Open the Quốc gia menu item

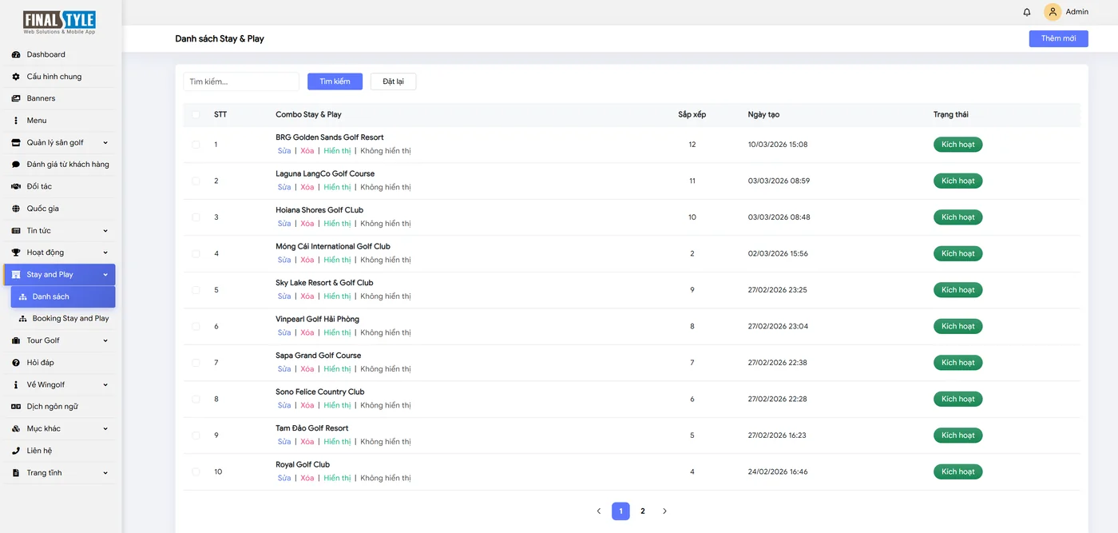(x=60, y=209)
